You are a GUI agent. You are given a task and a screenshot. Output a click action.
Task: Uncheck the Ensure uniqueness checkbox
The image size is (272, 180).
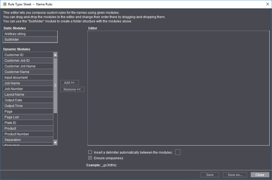[90, 158]
